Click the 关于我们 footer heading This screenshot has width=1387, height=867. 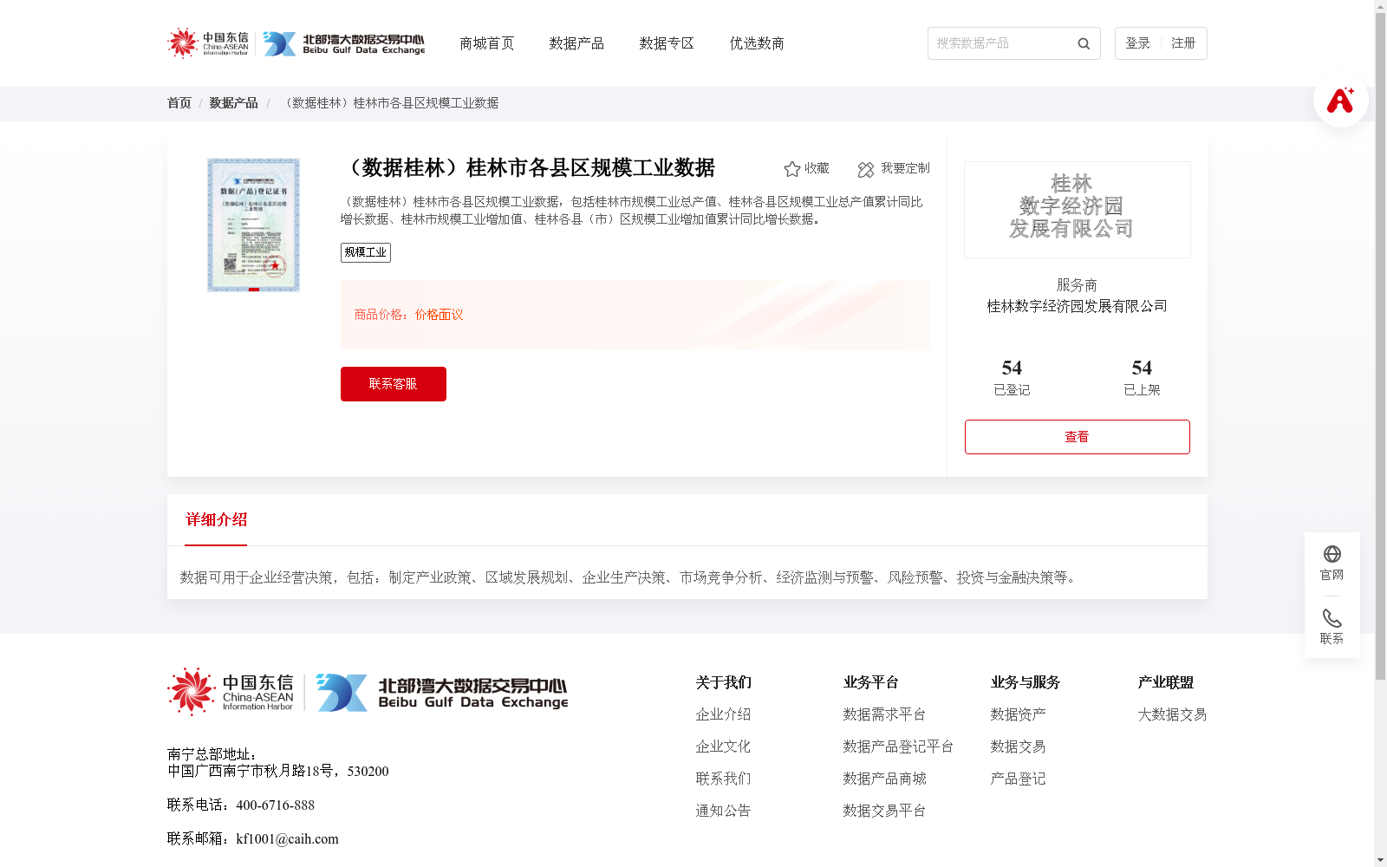(x=723, y=682)
